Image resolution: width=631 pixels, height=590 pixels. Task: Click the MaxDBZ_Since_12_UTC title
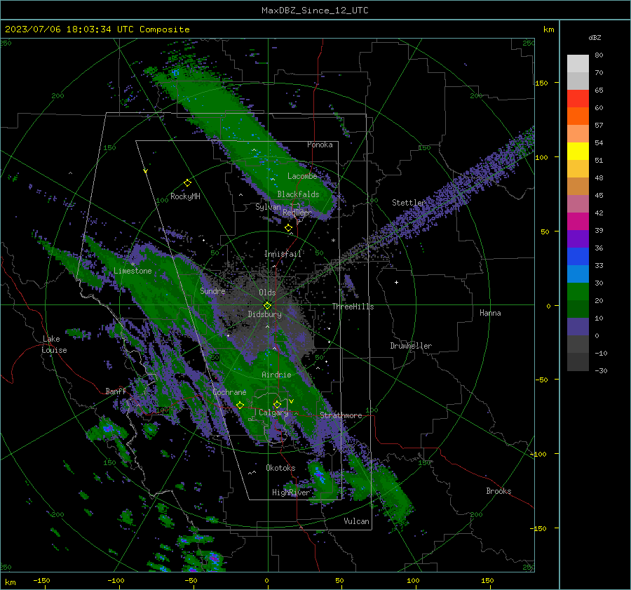tap(315, 11)
